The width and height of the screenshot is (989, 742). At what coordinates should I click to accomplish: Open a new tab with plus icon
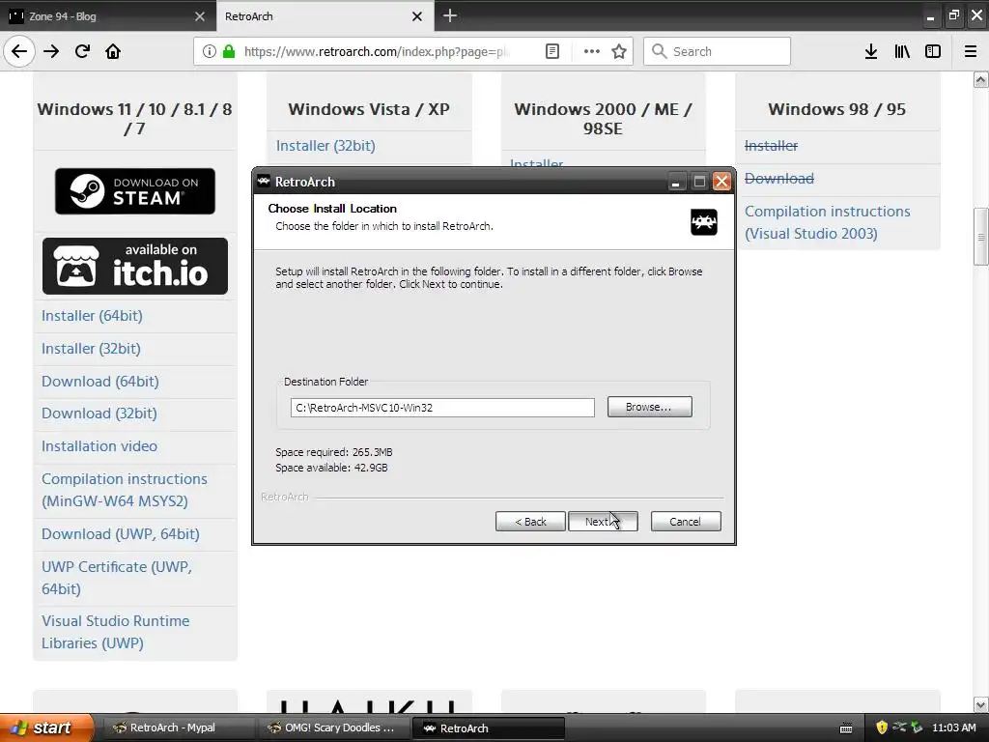450,15
